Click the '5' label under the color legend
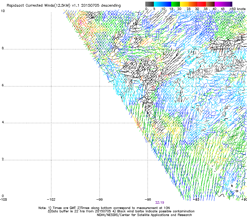The height and width of the screenshot is (217, 247). 154,9
